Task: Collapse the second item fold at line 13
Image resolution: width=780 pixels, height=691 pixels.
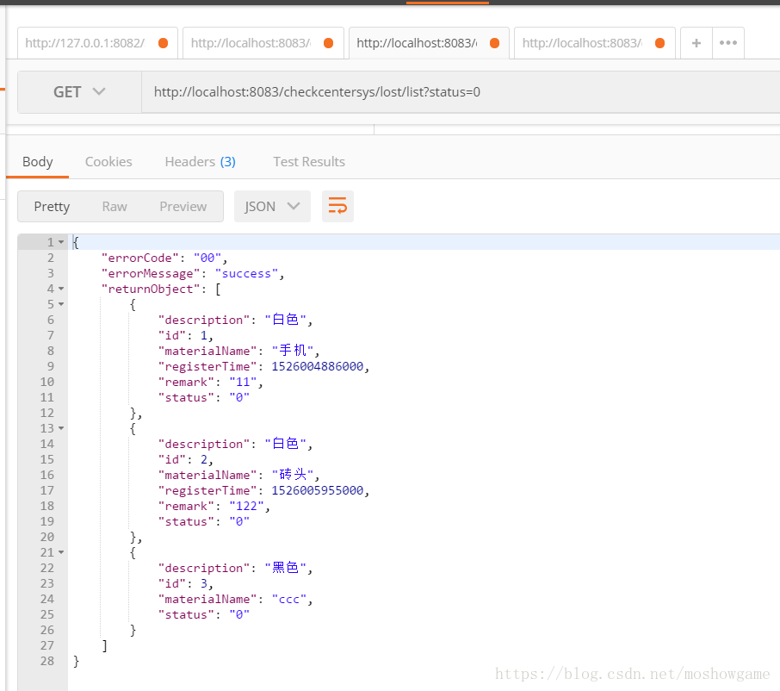Action: (x=61, y=428)
